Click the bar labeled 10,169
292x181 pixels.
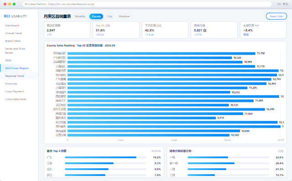pos(148,135)
